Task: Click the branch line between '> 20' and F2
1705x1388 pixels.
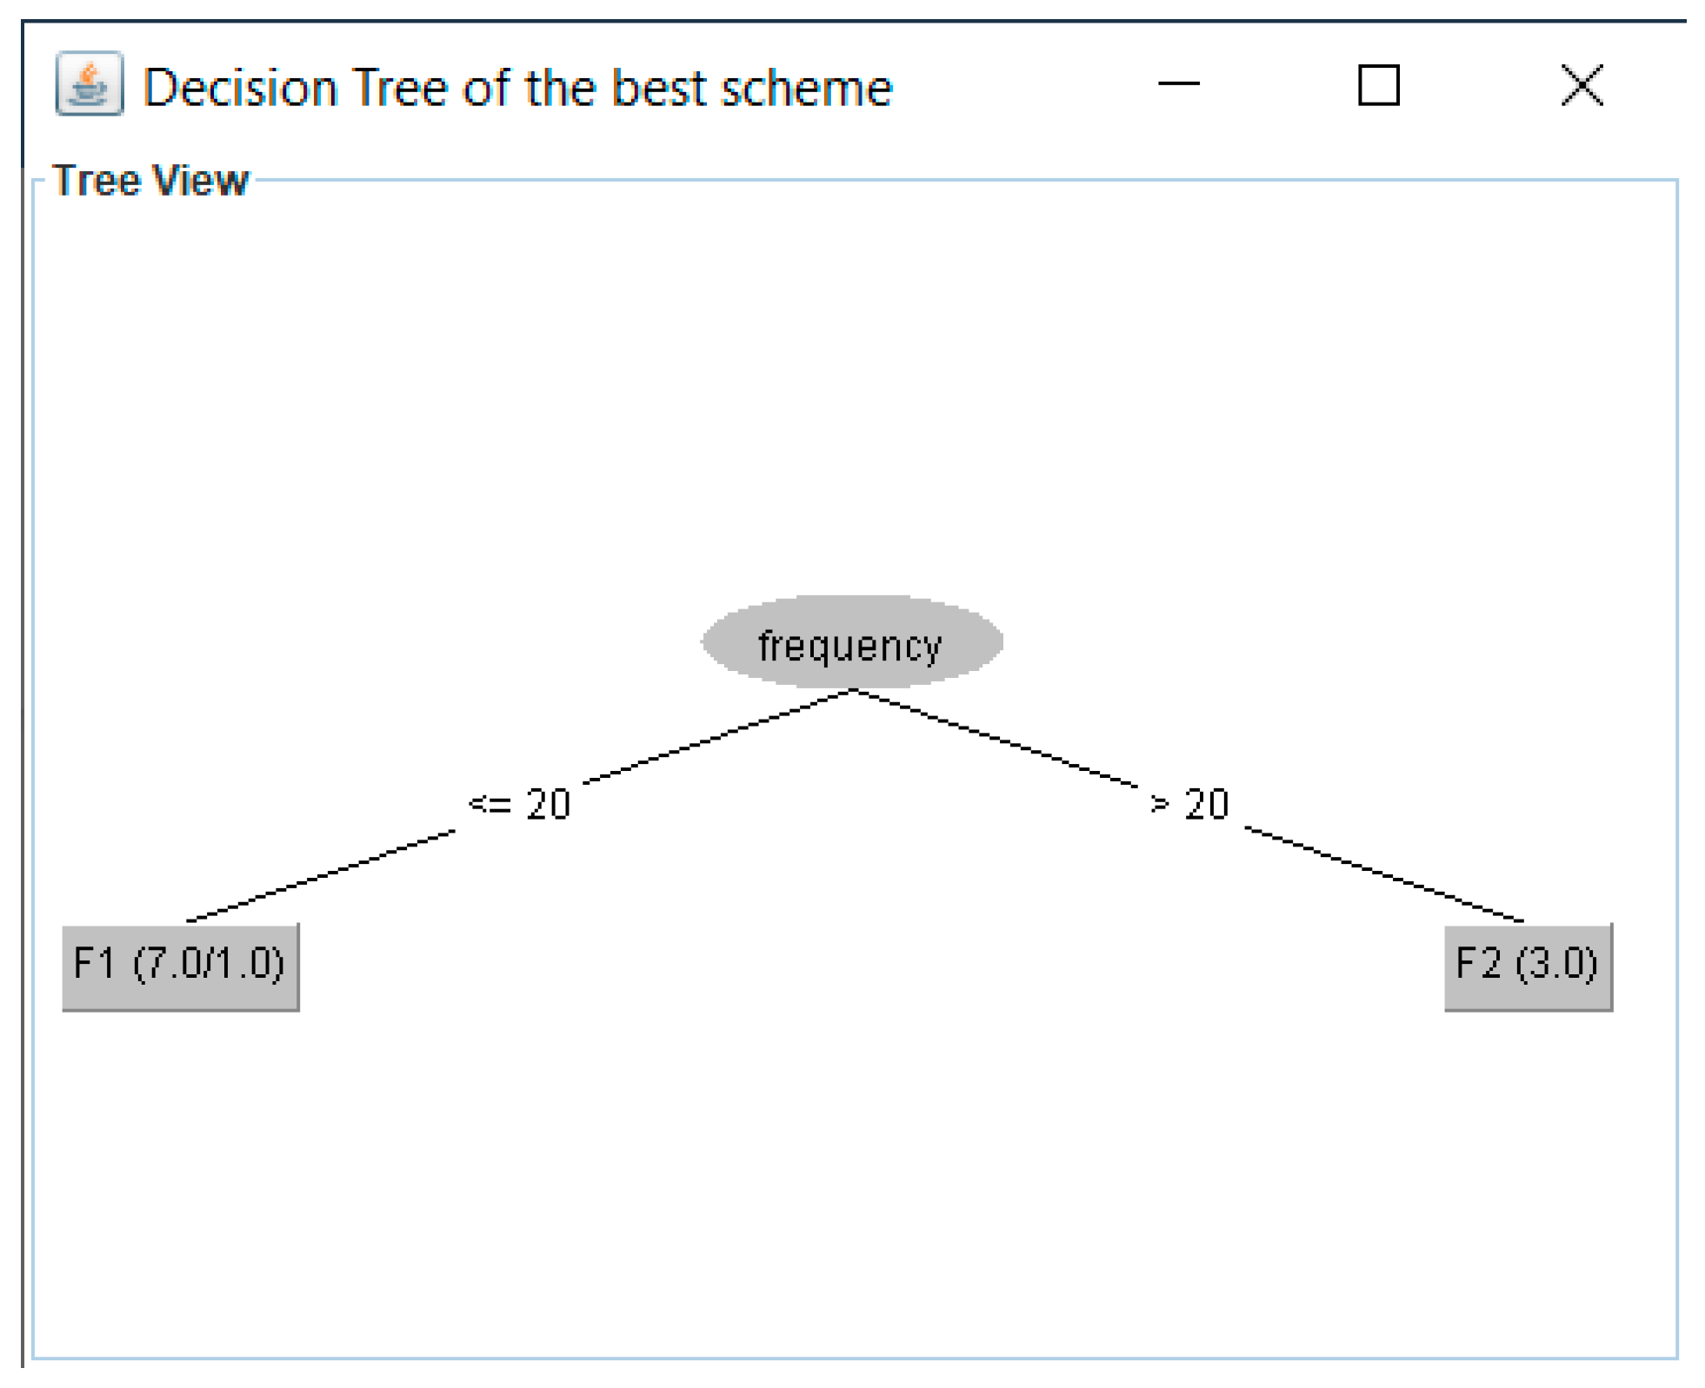Action: 1384,874
